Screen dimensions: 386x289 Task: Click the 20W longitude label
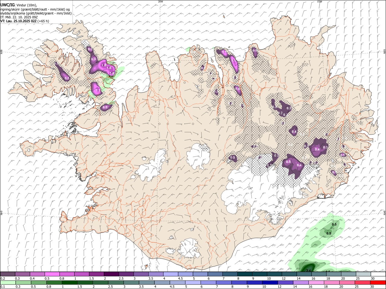click(160, 2)
